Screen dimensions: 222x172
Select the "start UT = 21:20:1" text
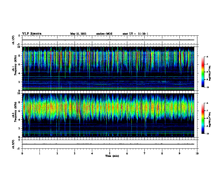pyautogui.click(x=135, y=34)
